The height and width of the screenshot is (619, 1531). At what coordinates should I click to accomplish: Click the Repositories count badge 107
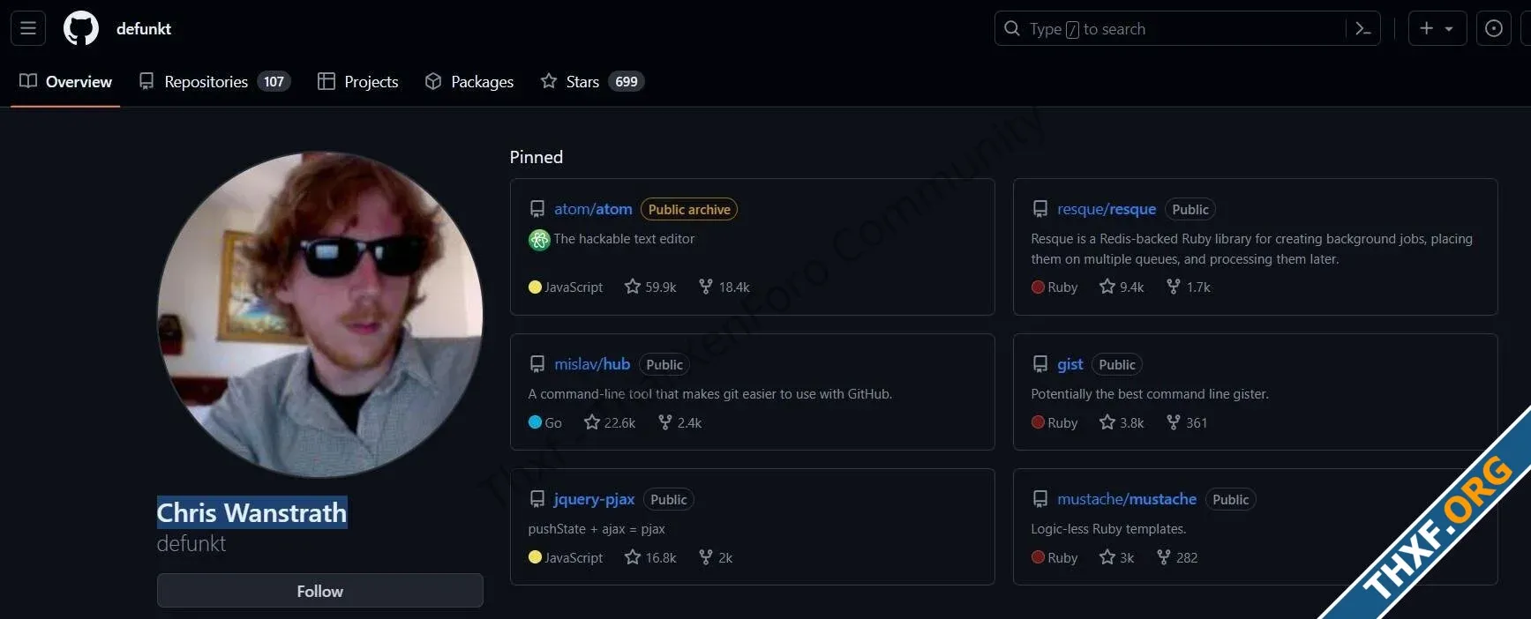(x=274, y=81)
